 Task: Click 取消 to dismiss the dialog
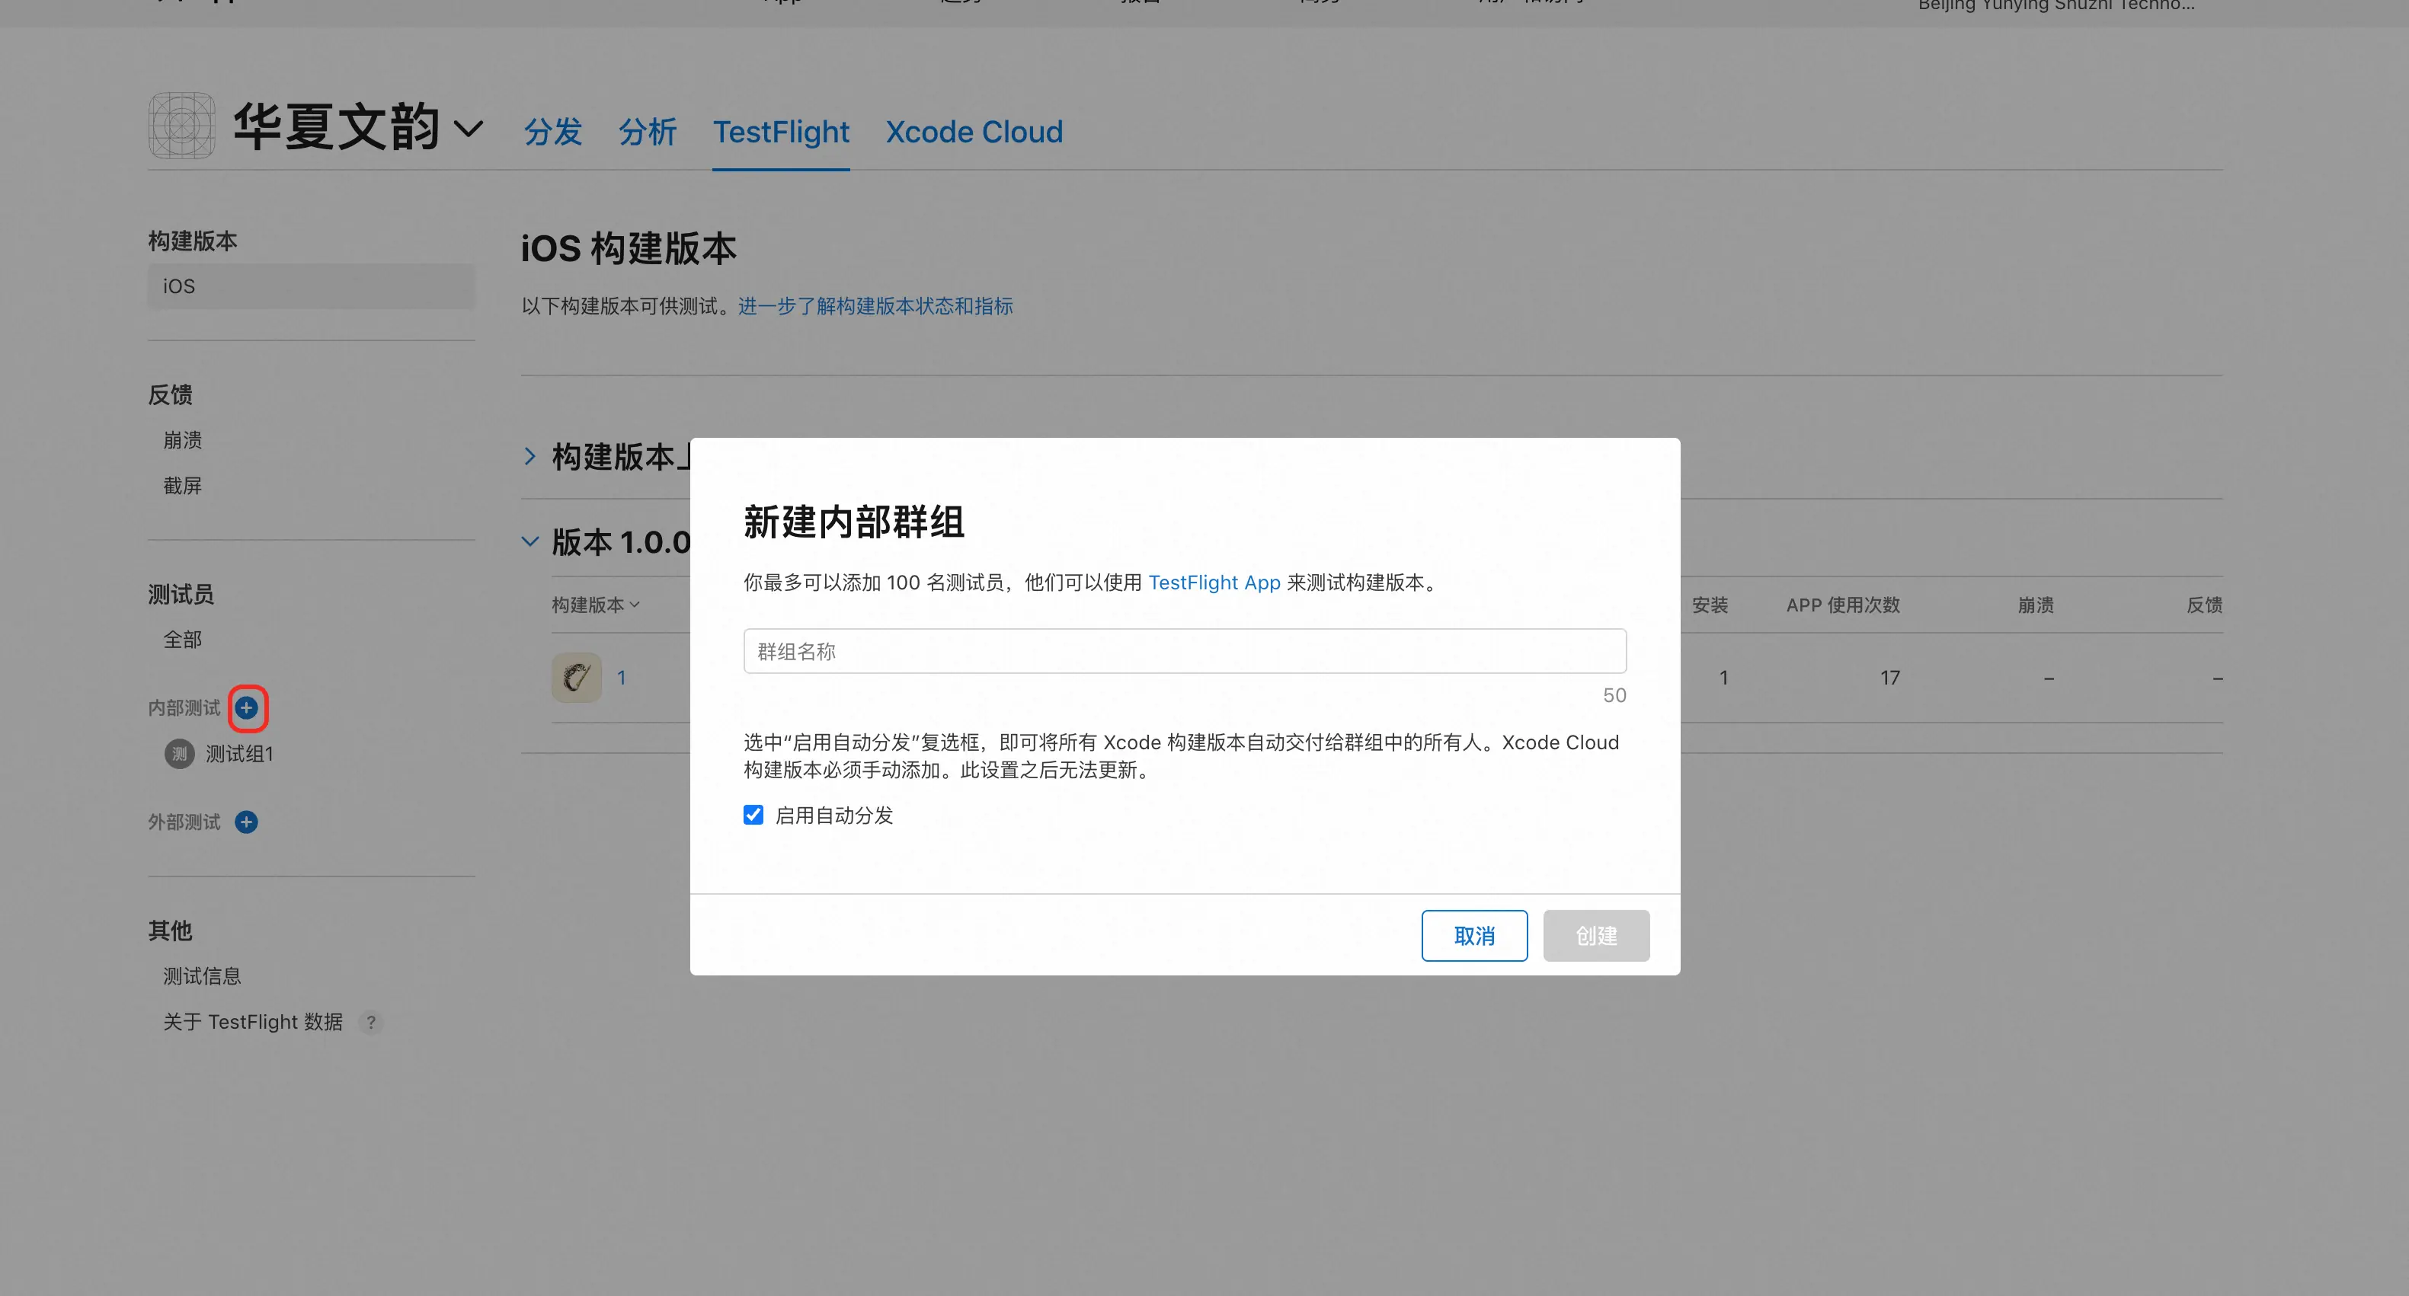click(x=1474, y=935)
